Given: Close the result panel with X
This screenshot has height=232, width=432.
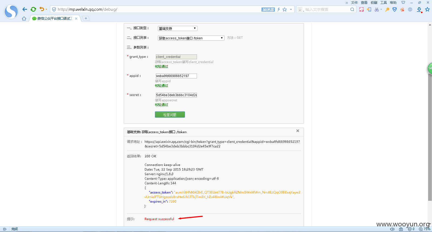Looking at the screenshot, I should [x=298, y=131].
